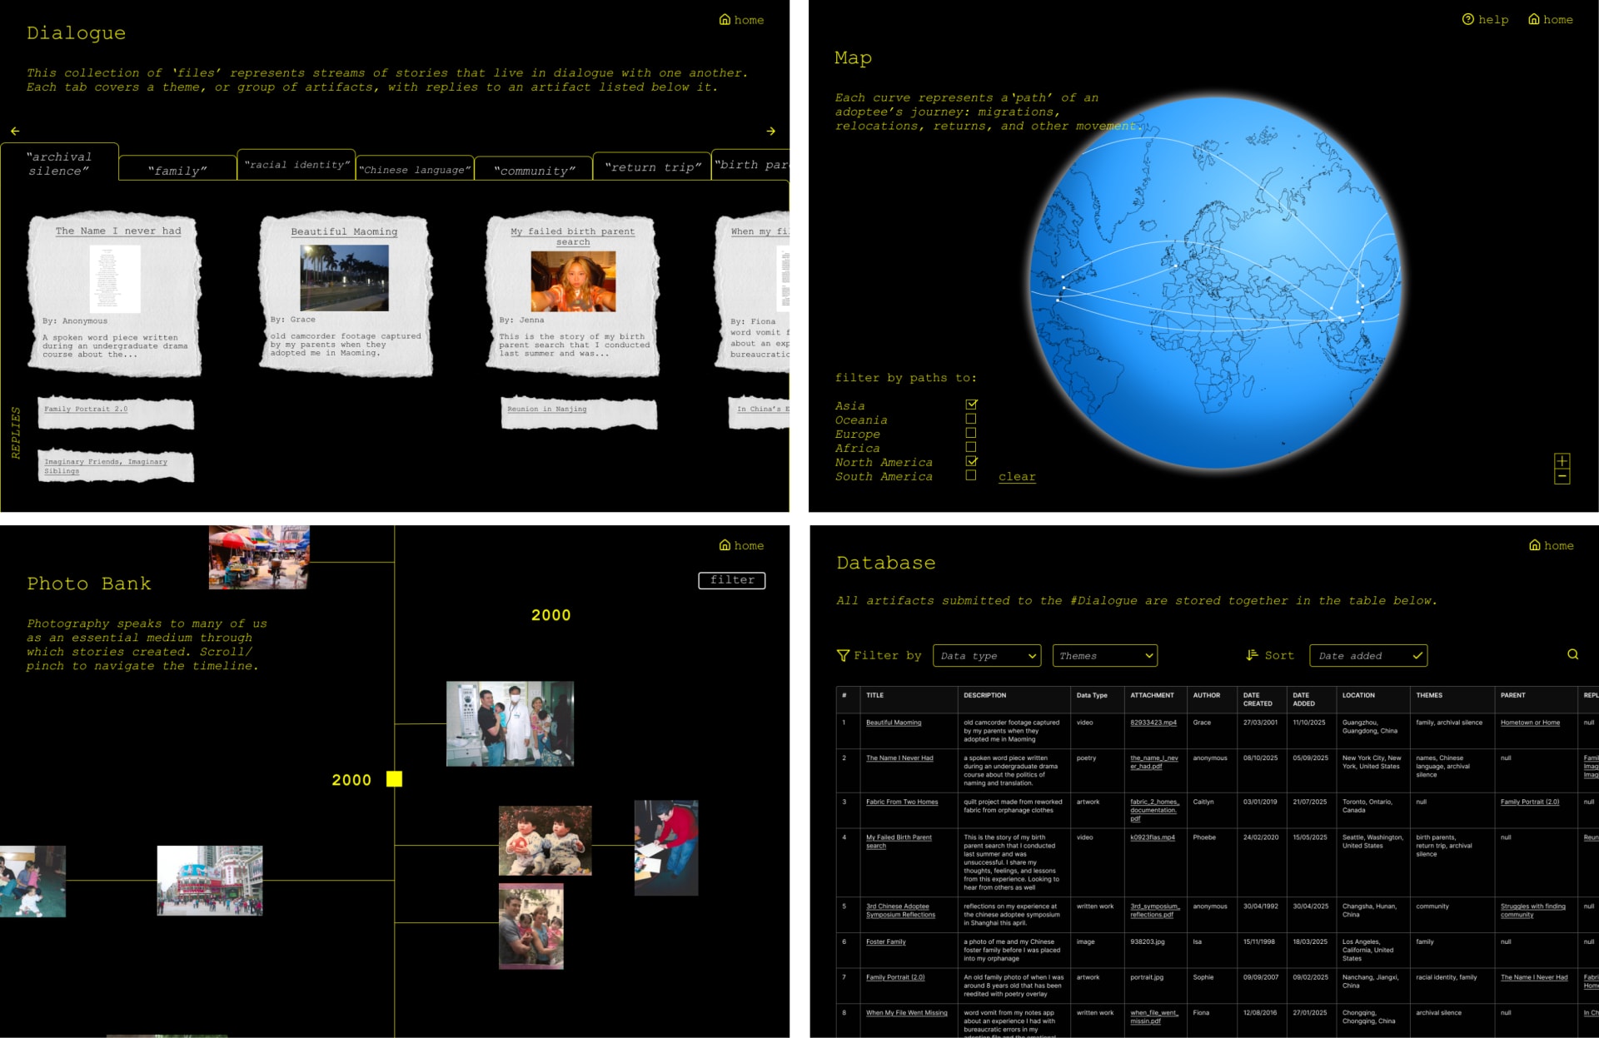Open the hospital group photo in timeline

click(510, 723)
